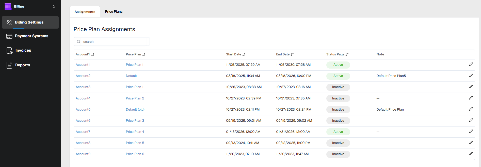Open the Price Plan 4 link
481x167 pixels.
135,132
